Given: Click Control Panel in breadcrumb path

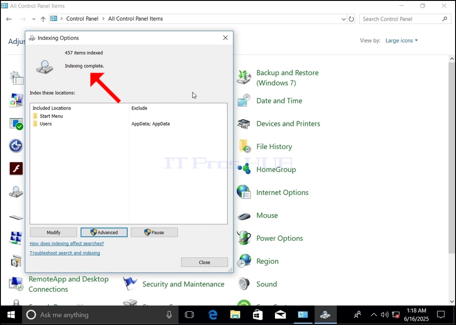Looking at the screenshot, I should click(x=83, y=19).
